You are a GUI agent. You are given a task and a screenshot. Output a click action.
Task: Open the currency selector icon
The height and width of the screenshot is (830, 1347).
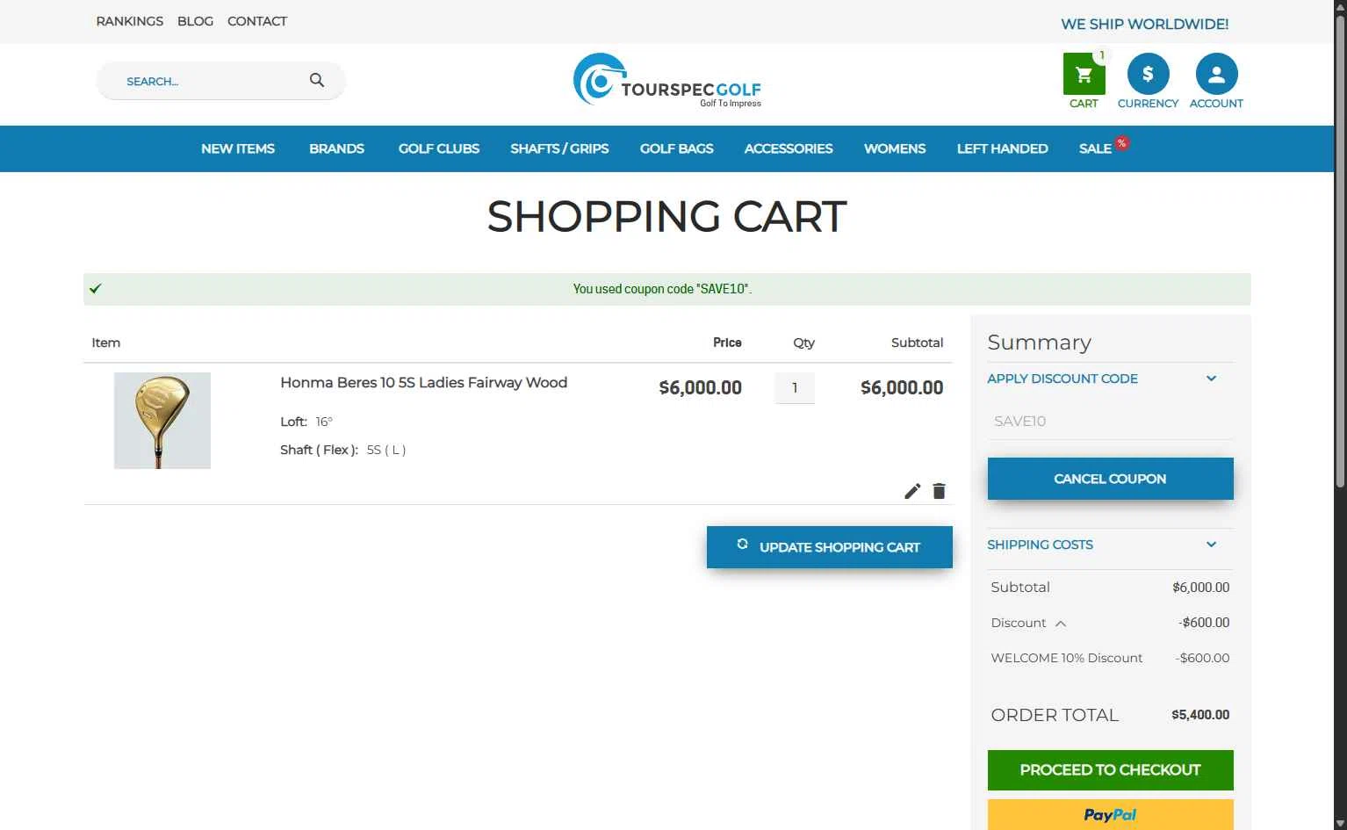(x=1148, y=75)
